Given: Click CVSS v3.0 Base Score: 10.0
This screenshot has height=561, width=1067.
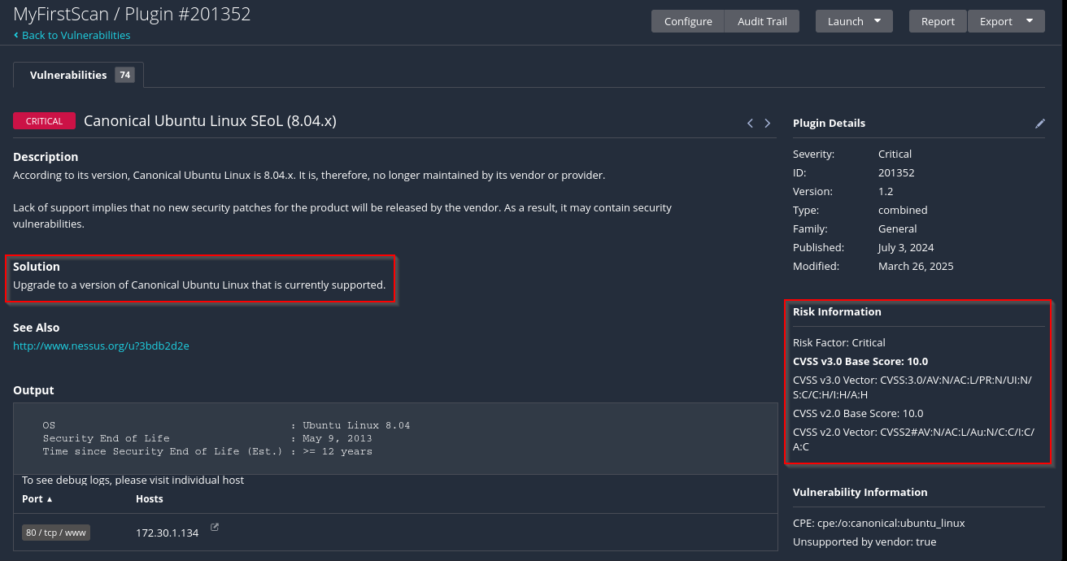Looking at the screenshot, I should (x=860, y=361).
